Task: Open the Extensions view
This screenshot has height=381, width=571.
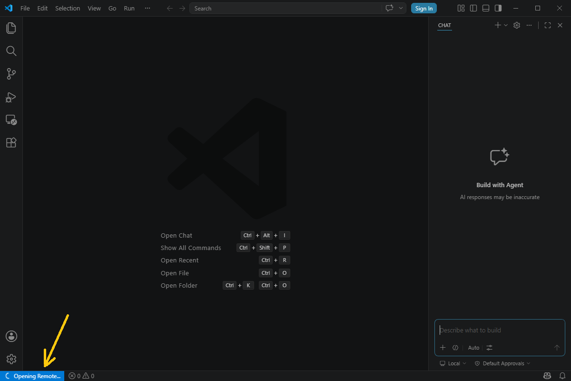Action: tap(11, 142)
